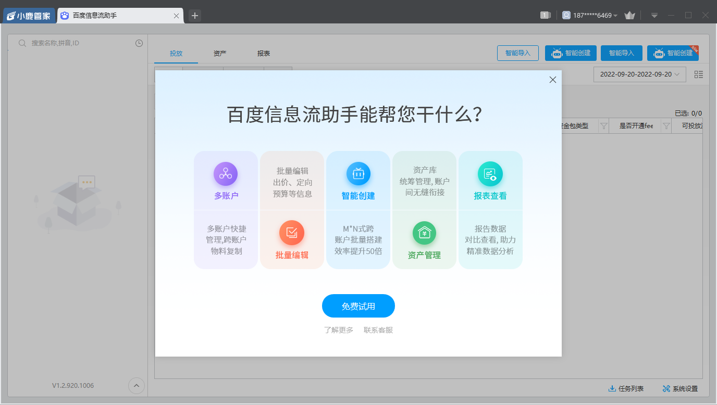Open the 任务列表 task list
Image resolution: width=717 pixels, height=405 pixels.
coord(626,389)
